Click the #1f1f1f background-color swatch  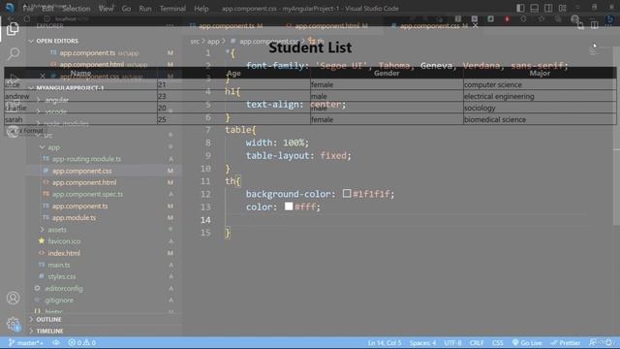click(x=347, y=193)
